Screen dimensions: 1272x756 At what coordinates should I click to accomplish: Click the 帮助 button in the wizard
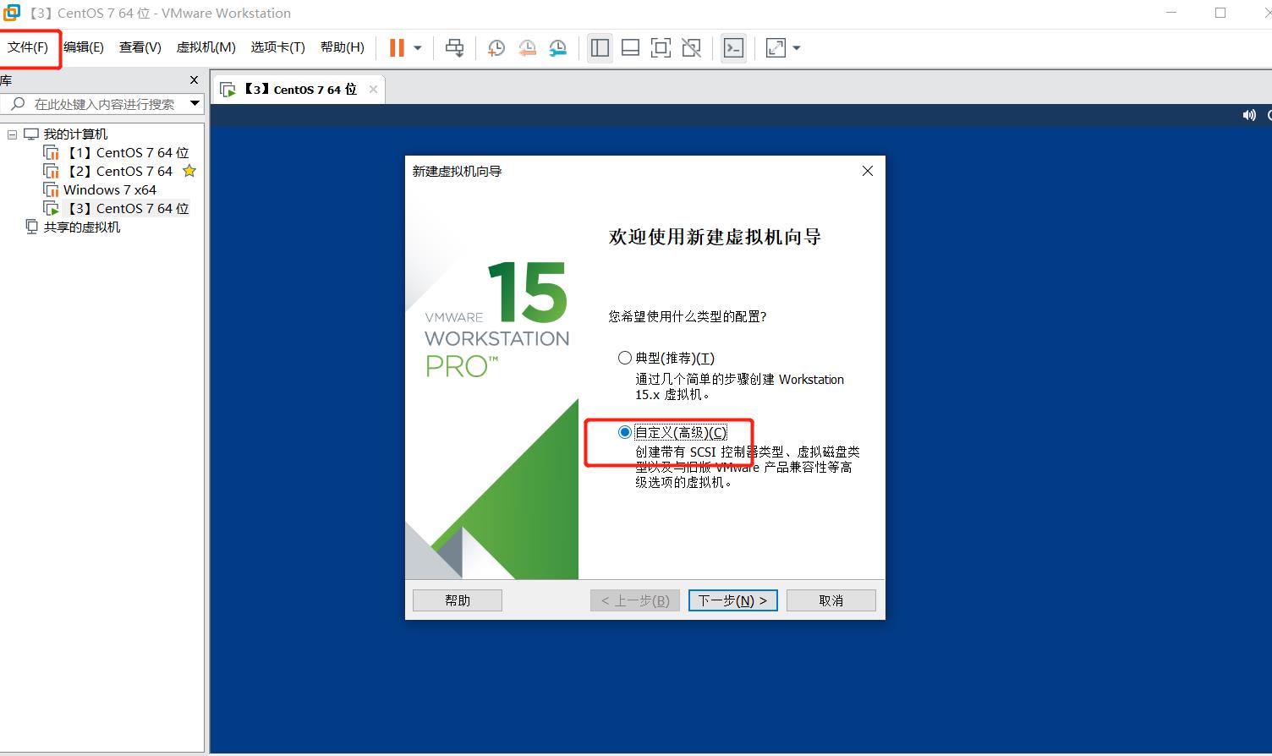pos(458,600)
